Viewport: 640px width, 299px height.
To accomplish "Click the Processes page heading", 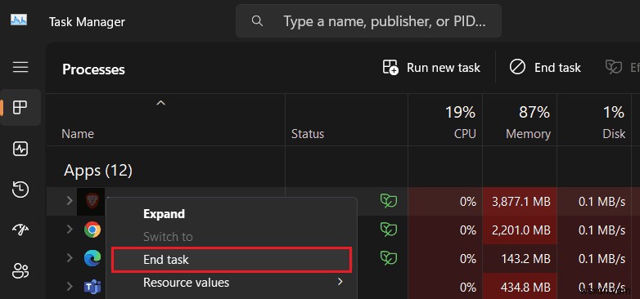I will (x=93, y=69).
